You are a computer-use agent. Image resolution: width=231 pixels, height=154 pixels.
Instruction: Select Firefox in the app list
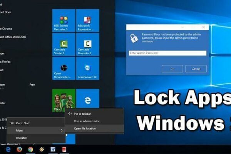pos(5,62)
